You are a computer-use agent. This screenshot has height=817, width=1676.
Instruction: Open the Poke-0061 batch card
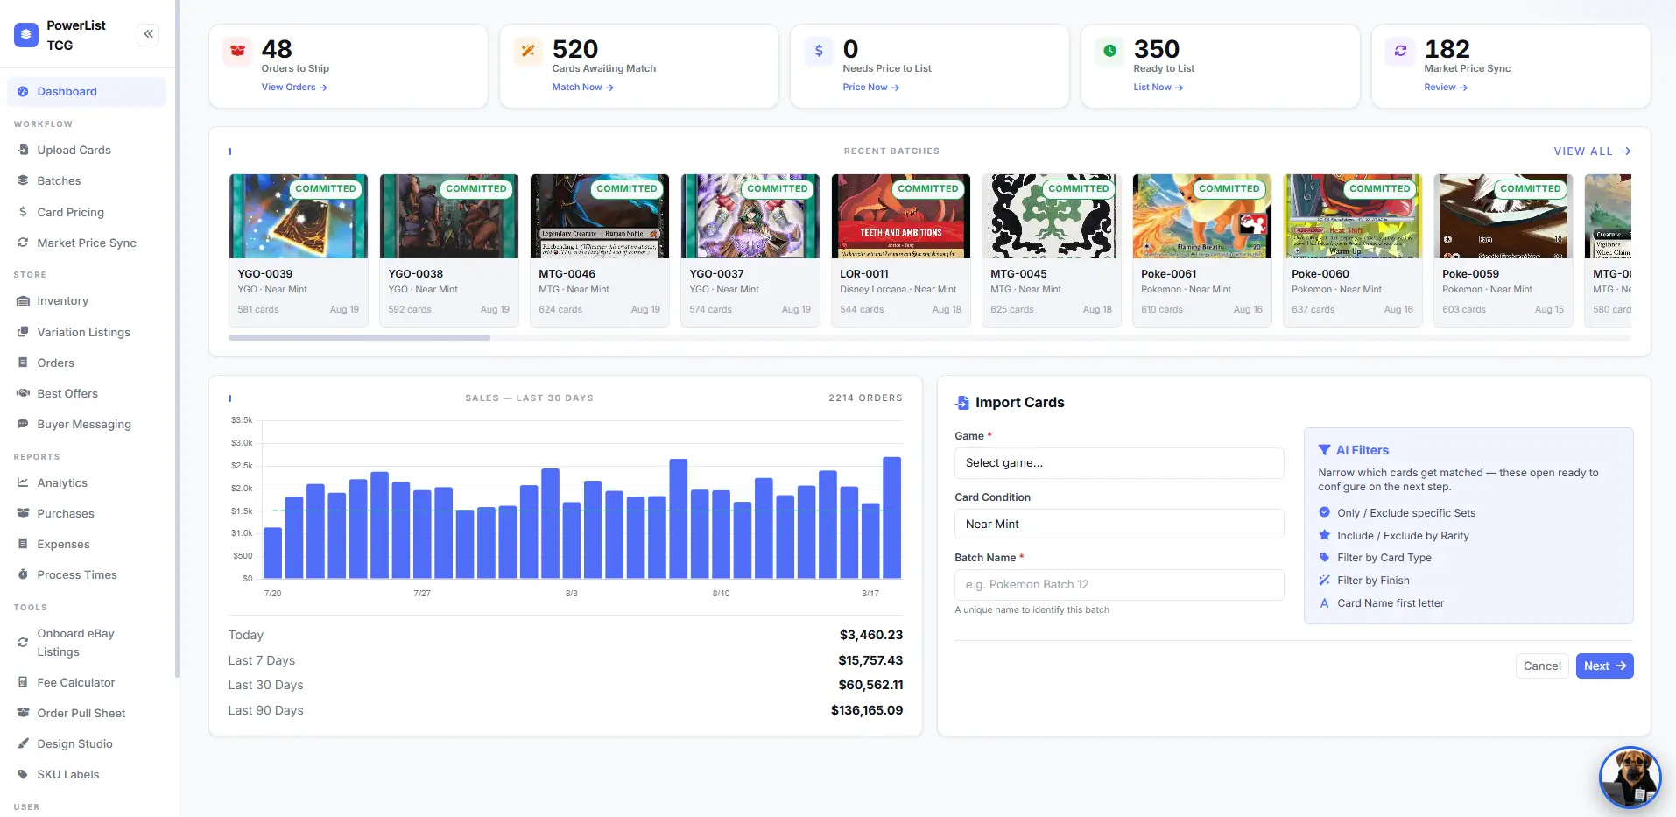(1202, 250)
